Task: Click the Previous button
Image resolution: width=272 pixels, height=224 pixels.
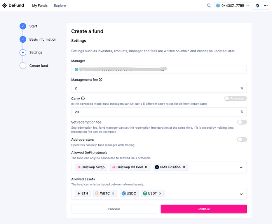Action: [x=114, y=209]
